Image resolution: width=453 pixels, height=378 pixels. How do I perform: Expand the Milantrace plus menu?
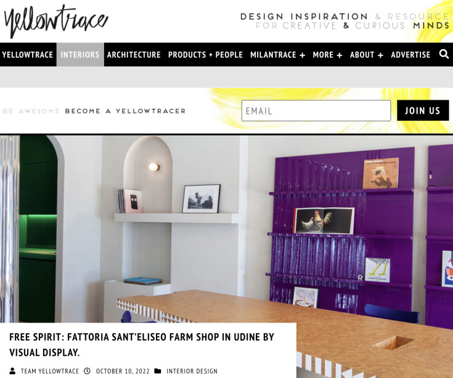tap(277, 55)
